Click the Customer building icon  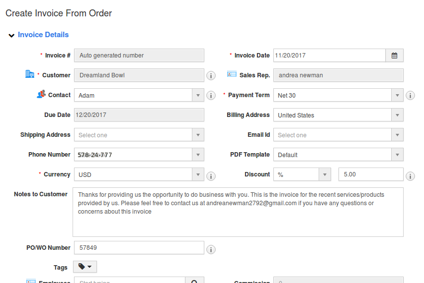pyautogui.click(x=30, y=74)
